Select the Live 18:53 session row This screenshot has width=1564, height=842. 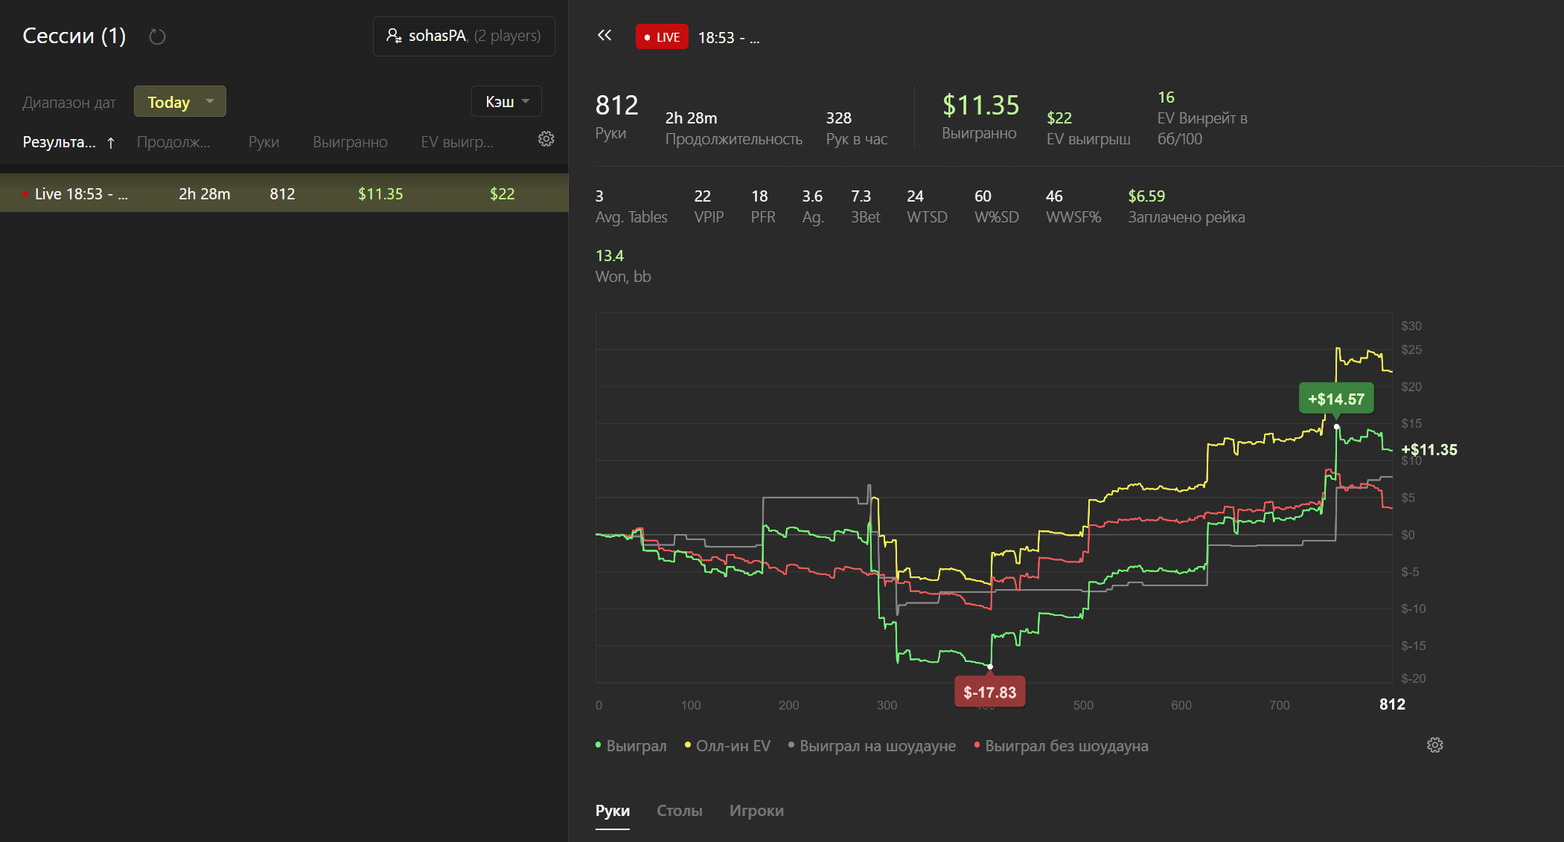coord(284,193)
